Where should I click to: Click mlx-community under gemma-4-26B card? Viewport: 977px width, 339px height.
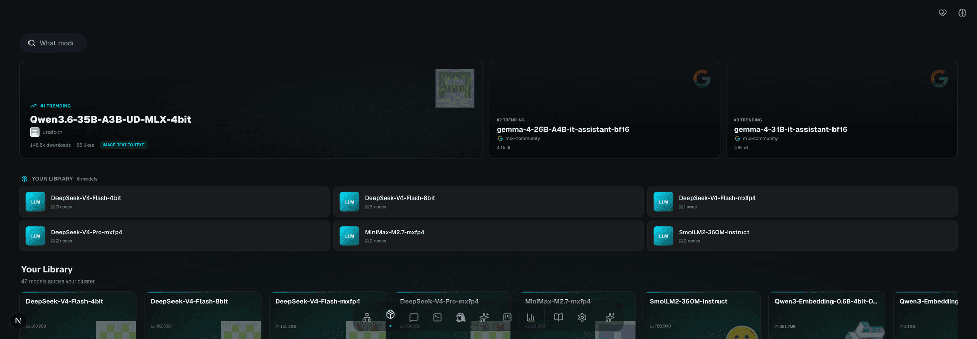(523, 138)
